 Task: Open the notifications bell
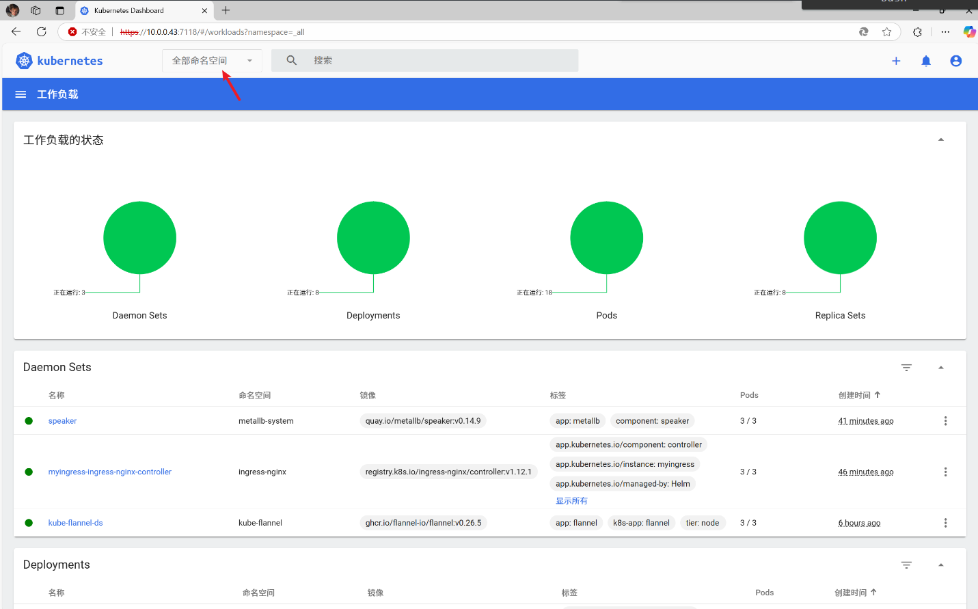(926, 61)
